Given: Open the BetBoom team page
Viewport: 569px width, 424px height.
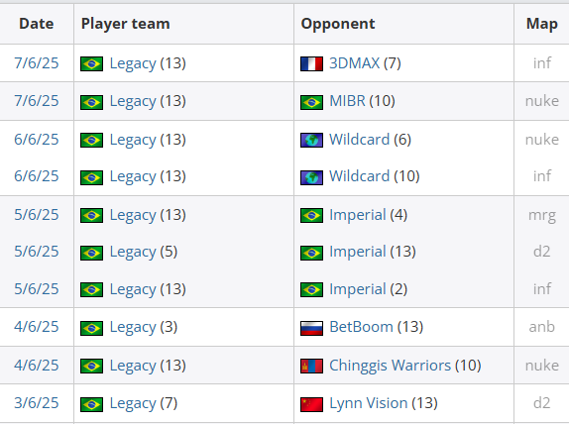Looking at the screenshot, I should (x=361, y=327).
